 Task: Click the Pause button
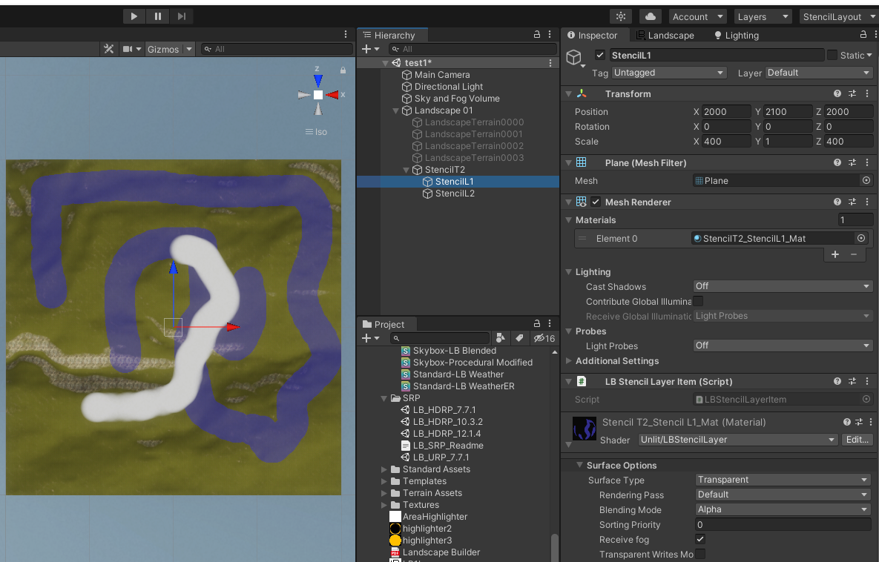(157, 16)
